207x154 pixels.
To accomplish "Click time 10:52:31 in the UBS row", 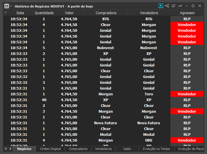I will click(19, 140).
